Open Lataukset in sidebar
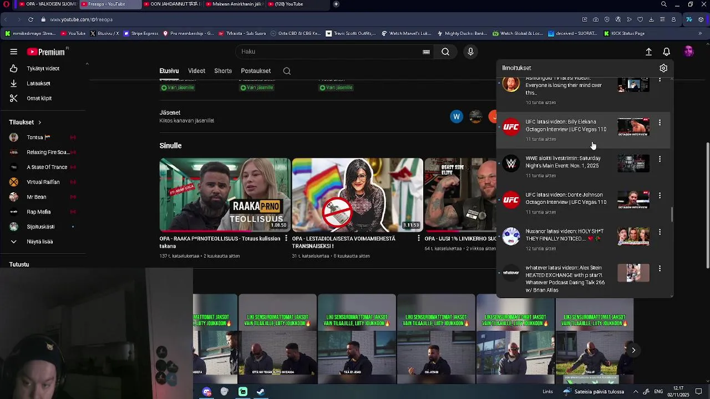The height and width of the screenshot is (399, 710). (39, 83)
